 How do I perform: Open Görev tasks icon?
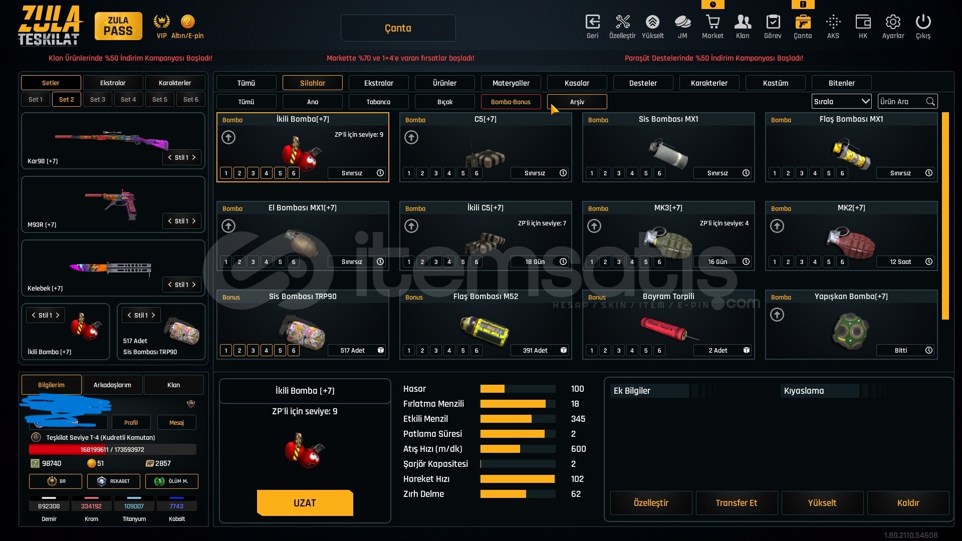pos(772,22)
